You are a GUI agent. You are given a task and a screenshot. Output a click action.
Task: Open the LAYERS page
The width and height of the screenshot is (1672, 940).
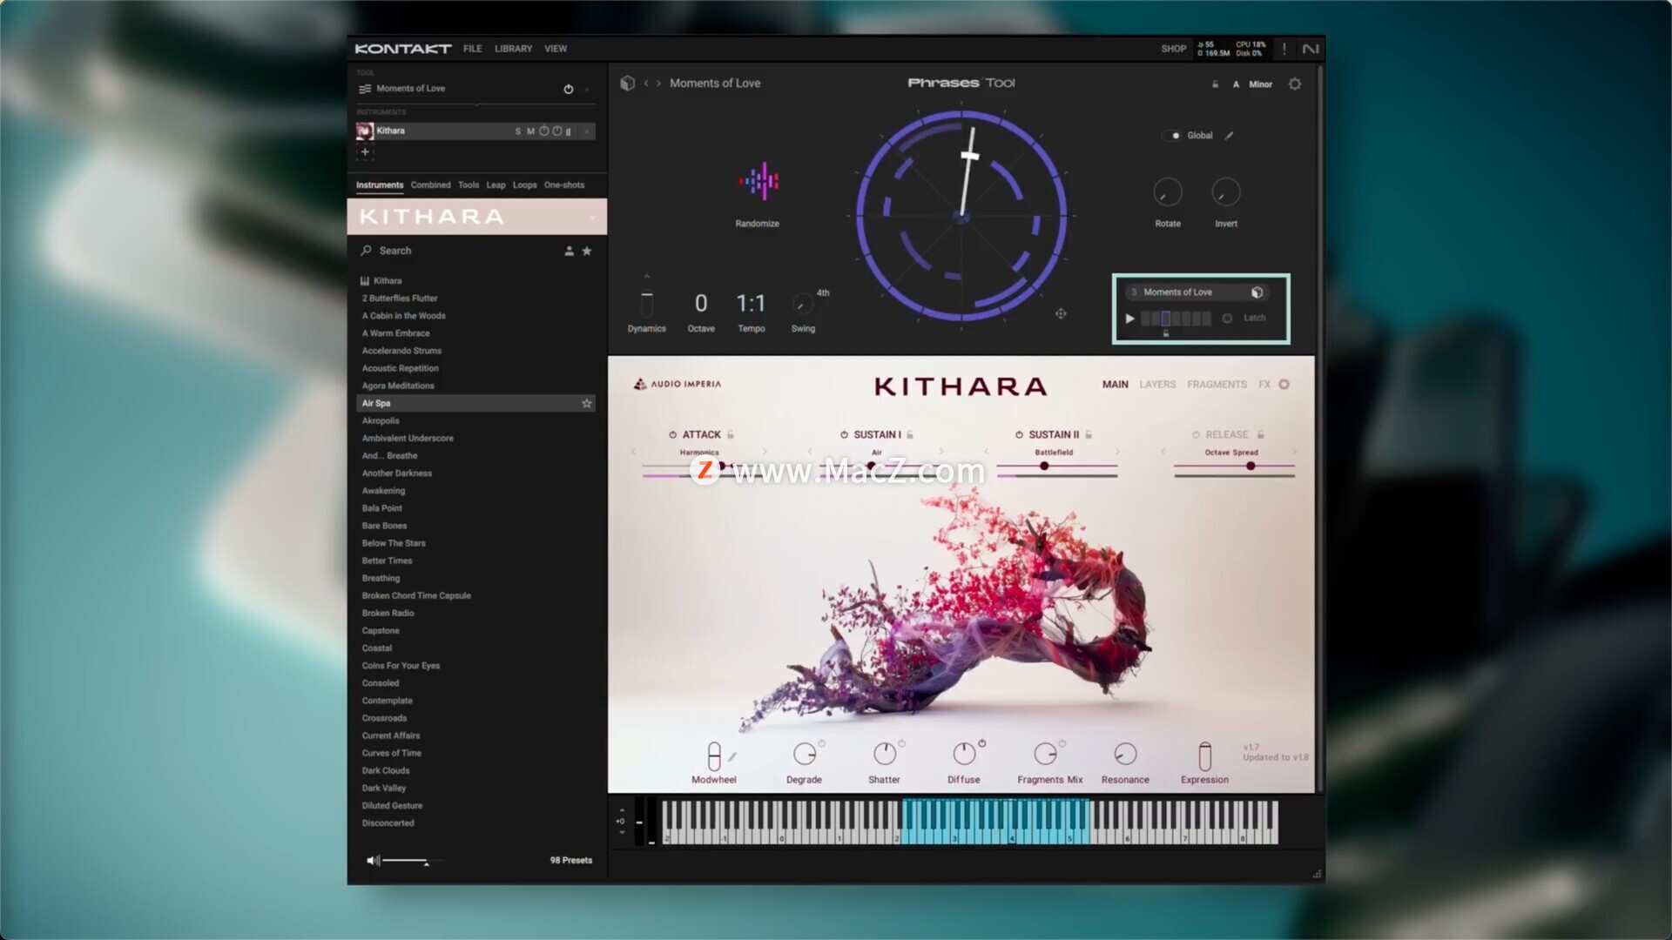coord(1157,384)
